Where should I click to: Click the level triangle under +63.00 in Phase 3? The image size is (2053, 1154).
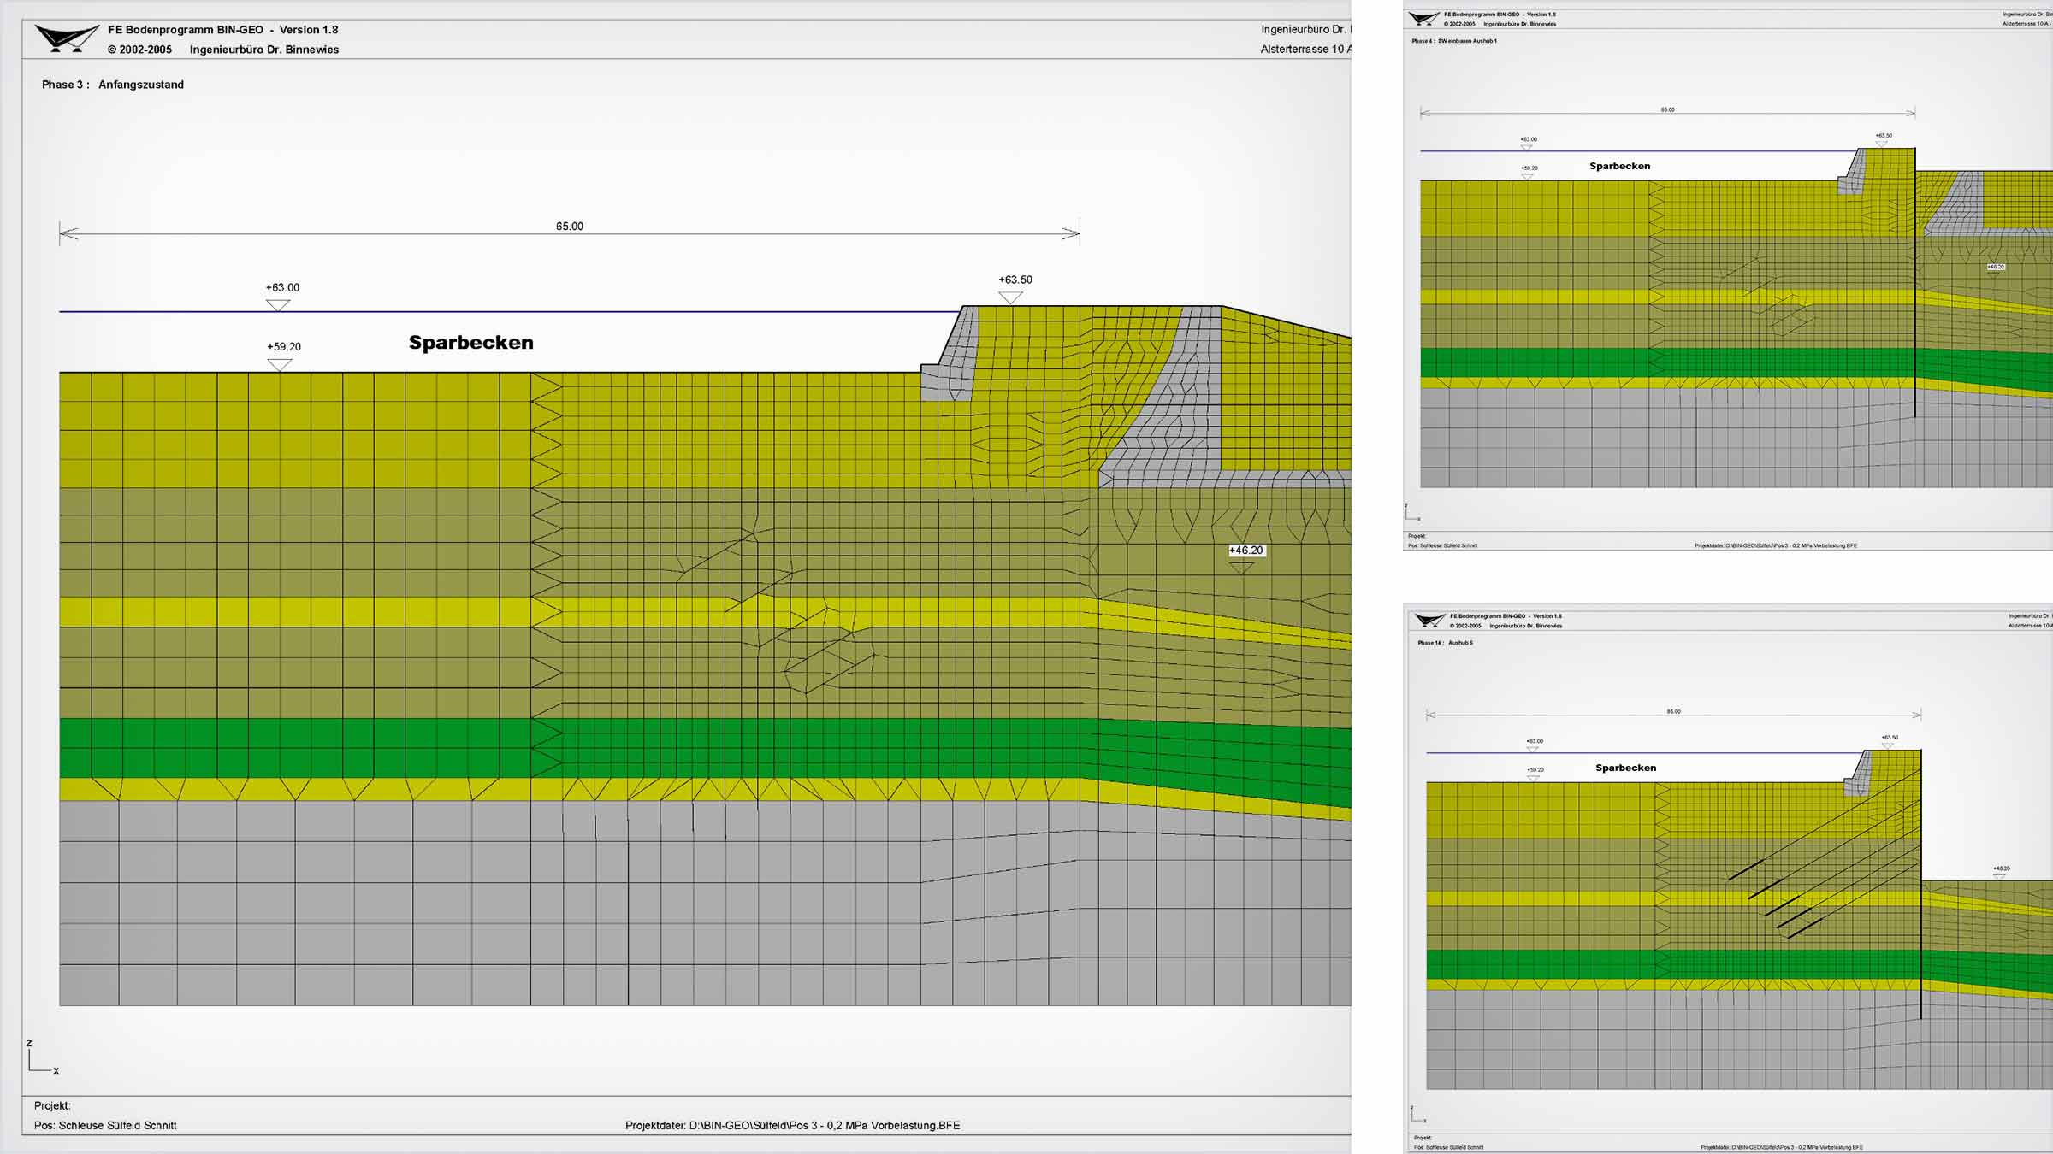[278, 305]
